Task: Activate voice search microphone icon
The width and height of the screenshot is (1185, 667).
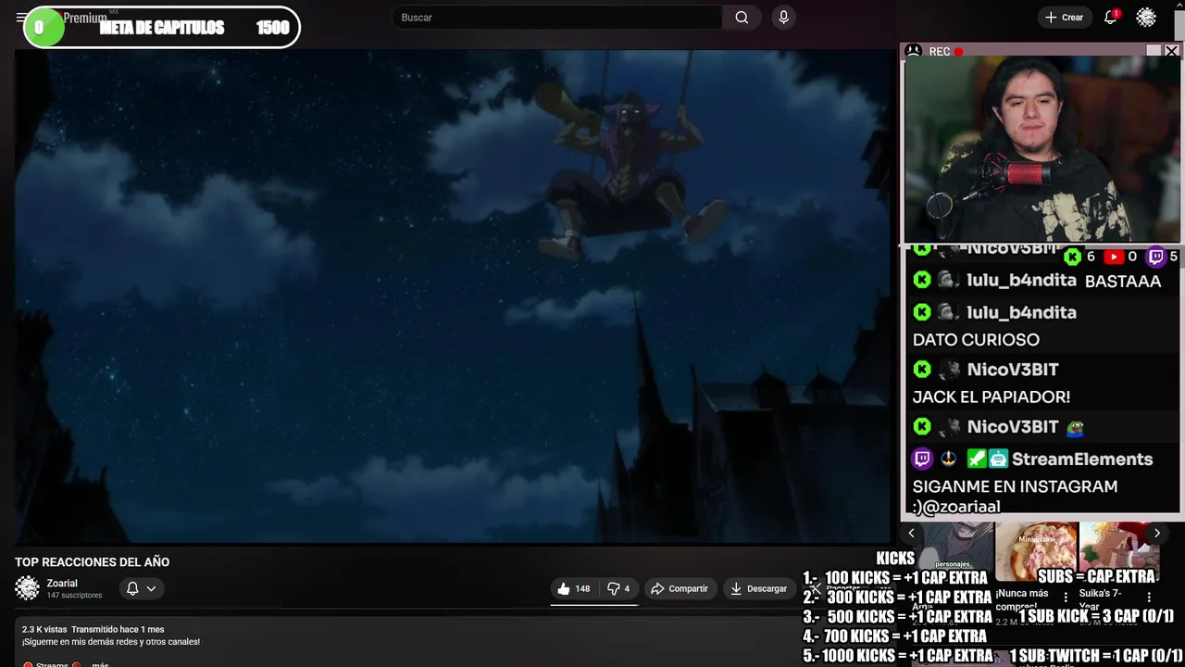Action: 783,18
